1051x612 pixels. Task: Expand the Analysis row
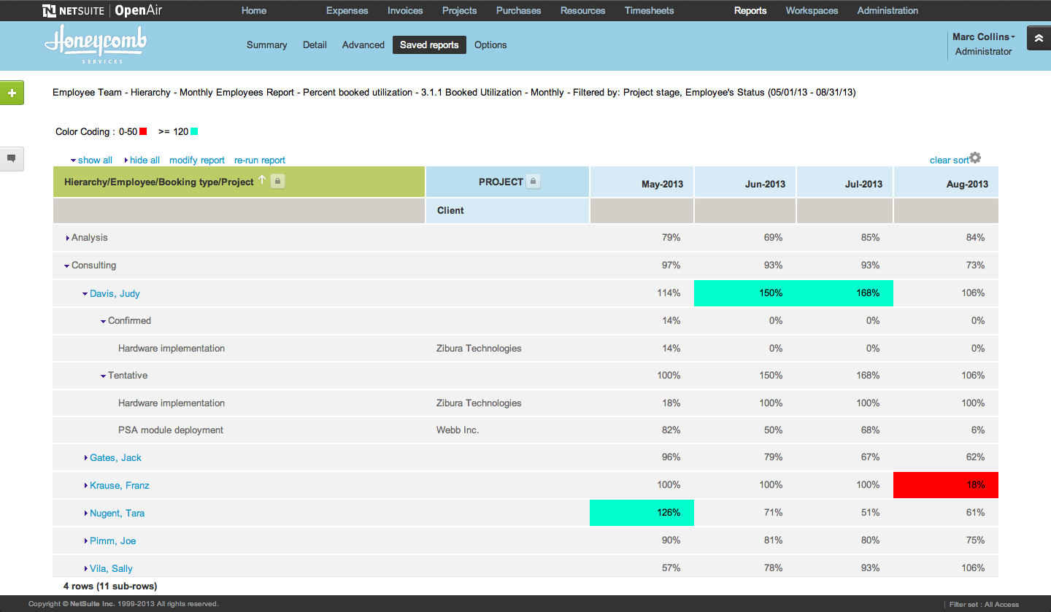(68, 237)
